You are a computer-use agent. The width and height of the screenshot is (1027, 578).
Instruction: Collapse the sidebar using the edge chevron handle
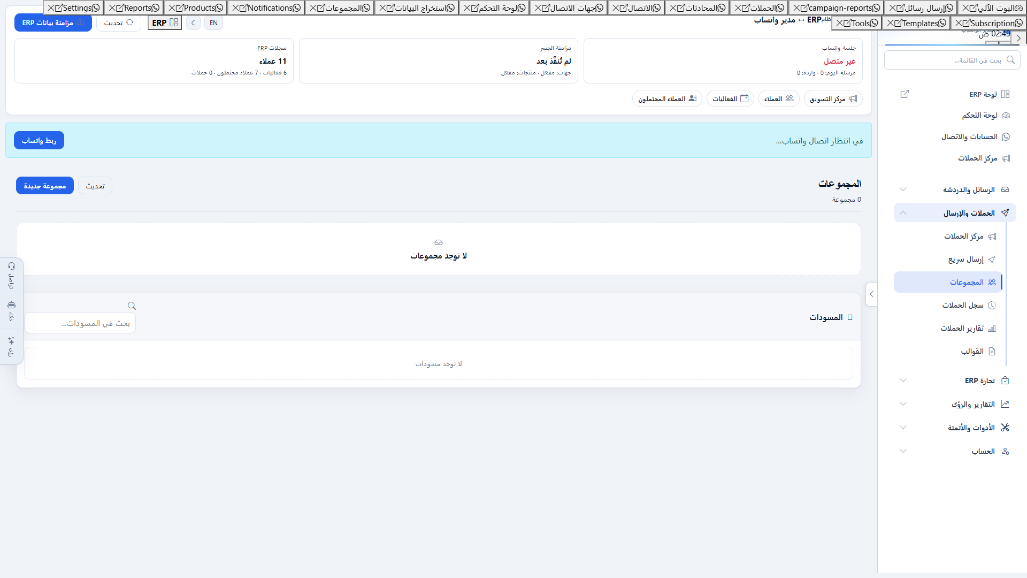(x=871, y=294)
